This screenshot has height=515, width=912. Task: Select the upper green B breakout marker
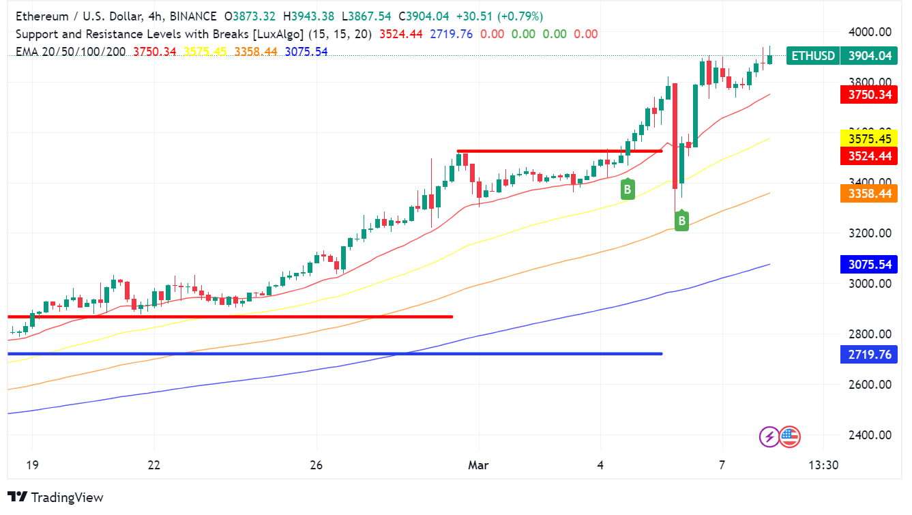coord(626,190)
